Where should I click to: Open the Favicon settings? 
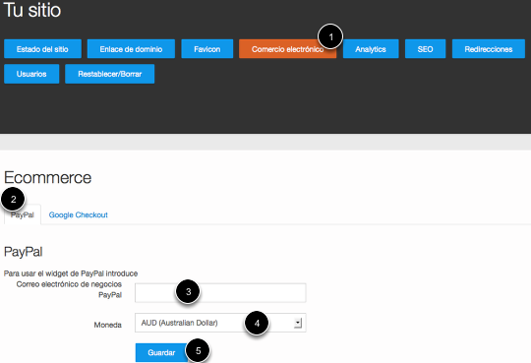click(207, 49)
